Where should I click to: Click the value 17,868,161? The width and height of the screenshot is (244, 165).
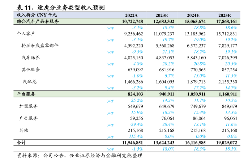click(227, 21)
